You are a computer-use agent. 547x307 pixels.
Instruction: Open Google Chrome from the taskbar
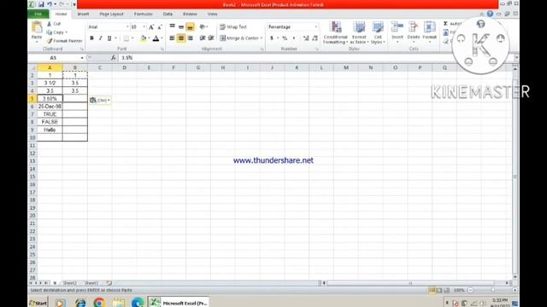(x=99, y=303)
